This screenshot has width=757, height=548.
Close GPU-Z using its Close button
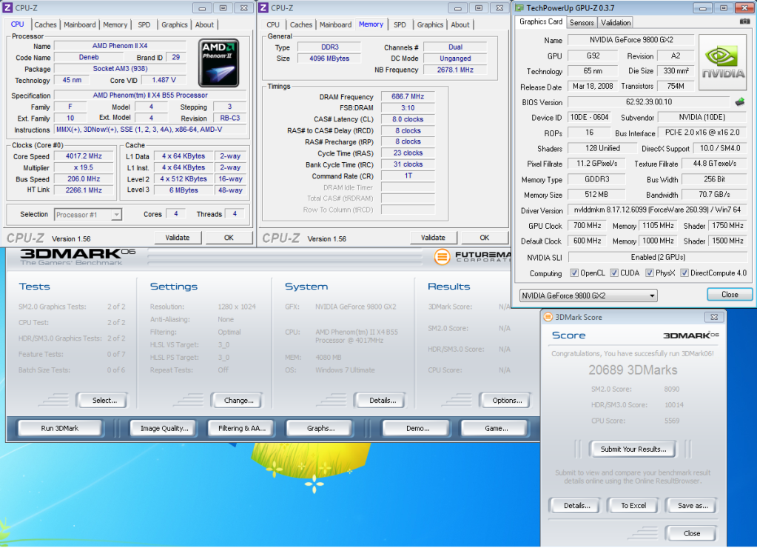(730, 294)
